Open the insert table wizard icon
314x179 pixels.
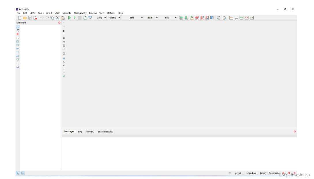[181, 18]
